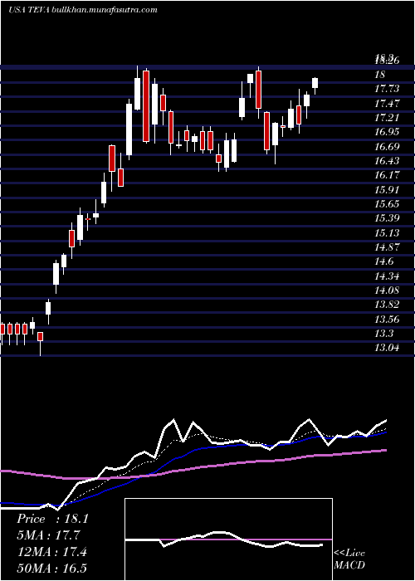The width and height of the screenshot is (415, 581).
Task: Click the 15.39 price axis label
Action: pyautogui.click(x=387, y=217)
